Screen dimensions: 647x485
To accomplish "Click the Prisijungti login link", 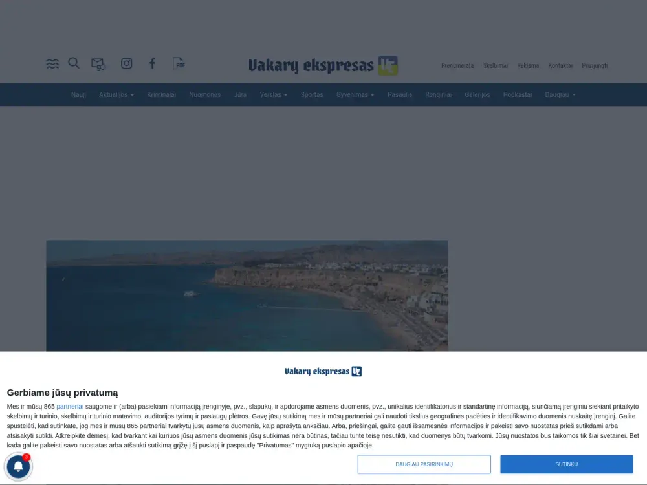I will 595,65.
